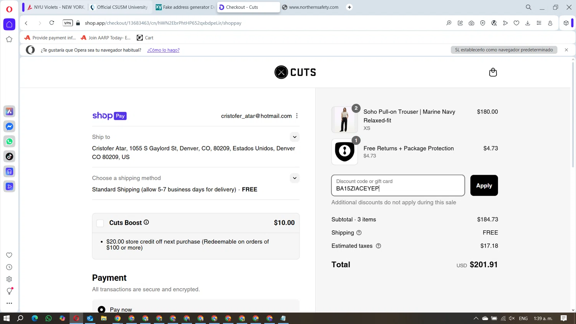Switch to Fake address generator tab
Viewport: 576px width, 324px height.
coord(185,7)
